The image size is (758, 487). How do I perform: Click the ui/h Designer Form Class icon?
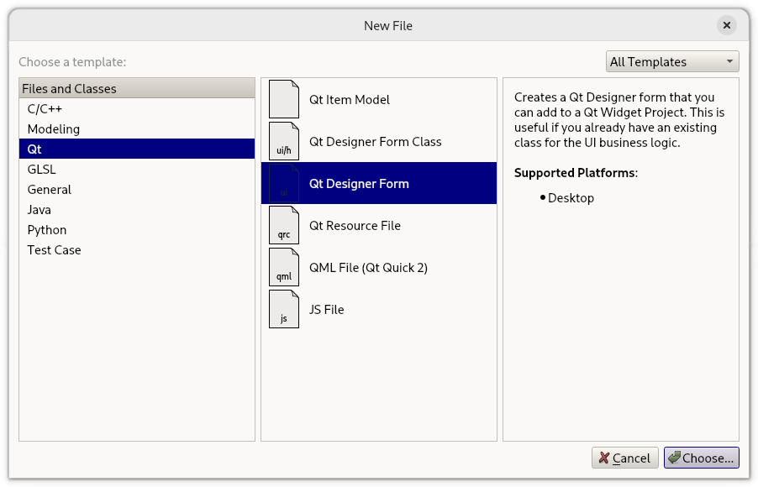pos(284,141)
